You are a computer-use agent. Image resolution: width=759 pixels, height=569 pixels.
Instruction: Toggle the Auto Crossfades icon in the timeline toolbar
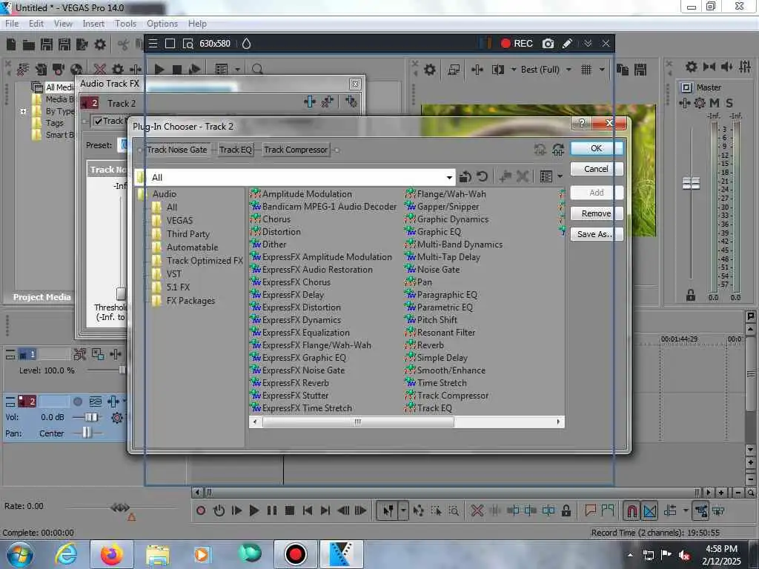[650, 510]
